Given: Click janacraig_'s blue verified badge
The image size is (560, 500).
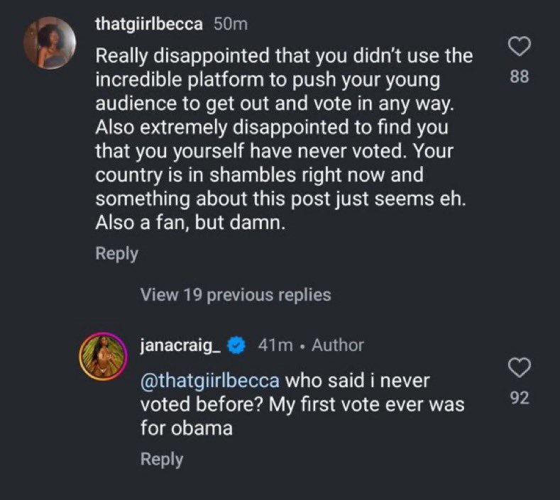Looking at the screenshot, I should 238,346.
